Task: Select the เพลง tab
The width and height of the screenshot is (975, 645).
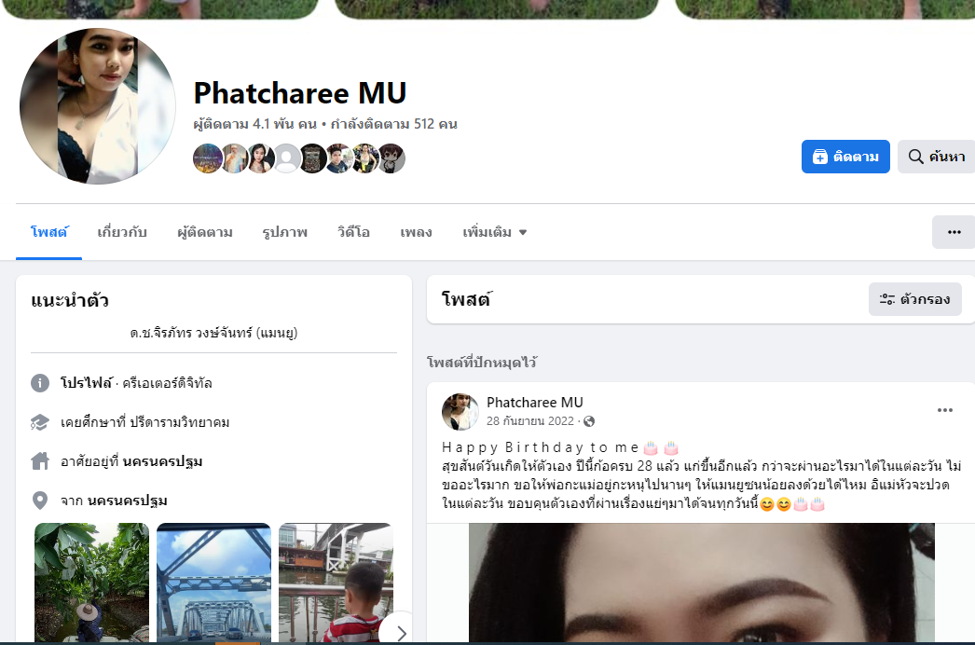Action: tap(416, 232)
